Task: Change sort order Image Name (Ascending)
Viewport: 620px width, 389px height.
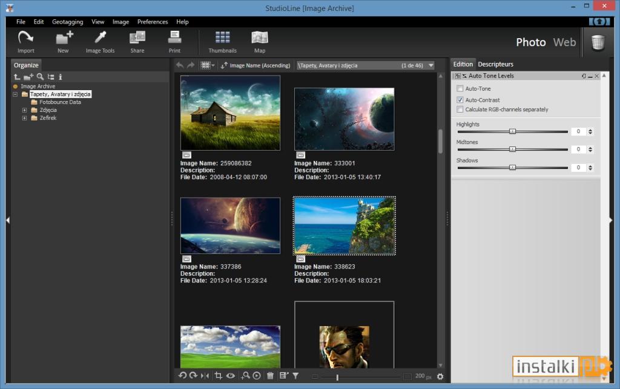Action: 256,65
